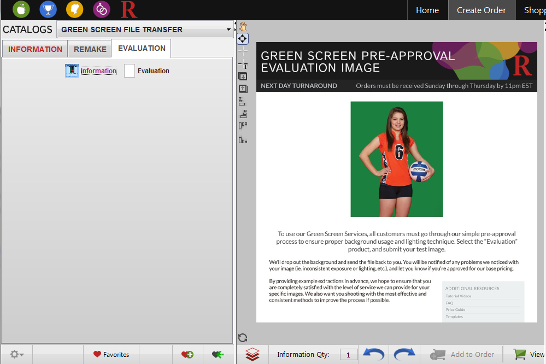The image size is (546, 364).
Task: Activate the four-arrow move tool
Action: tap(243, 38)
